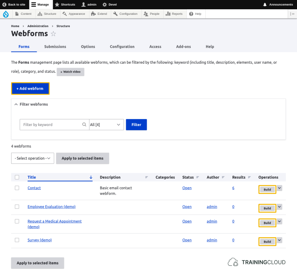Screen dimensions: 297x278
Task: Expand operations arrow for Employee Evaluation row
Action: (280, 207)
